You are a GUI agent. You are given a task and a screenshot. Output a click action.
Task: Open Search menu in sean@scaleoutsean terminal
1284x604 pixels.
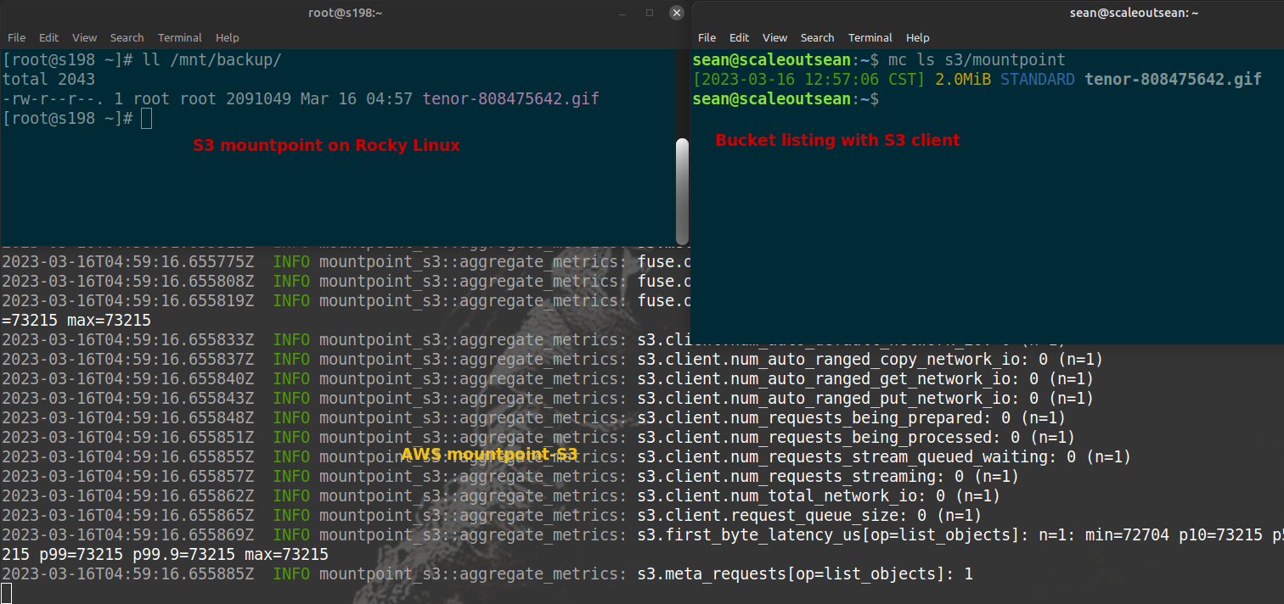(x=818, y=37)
